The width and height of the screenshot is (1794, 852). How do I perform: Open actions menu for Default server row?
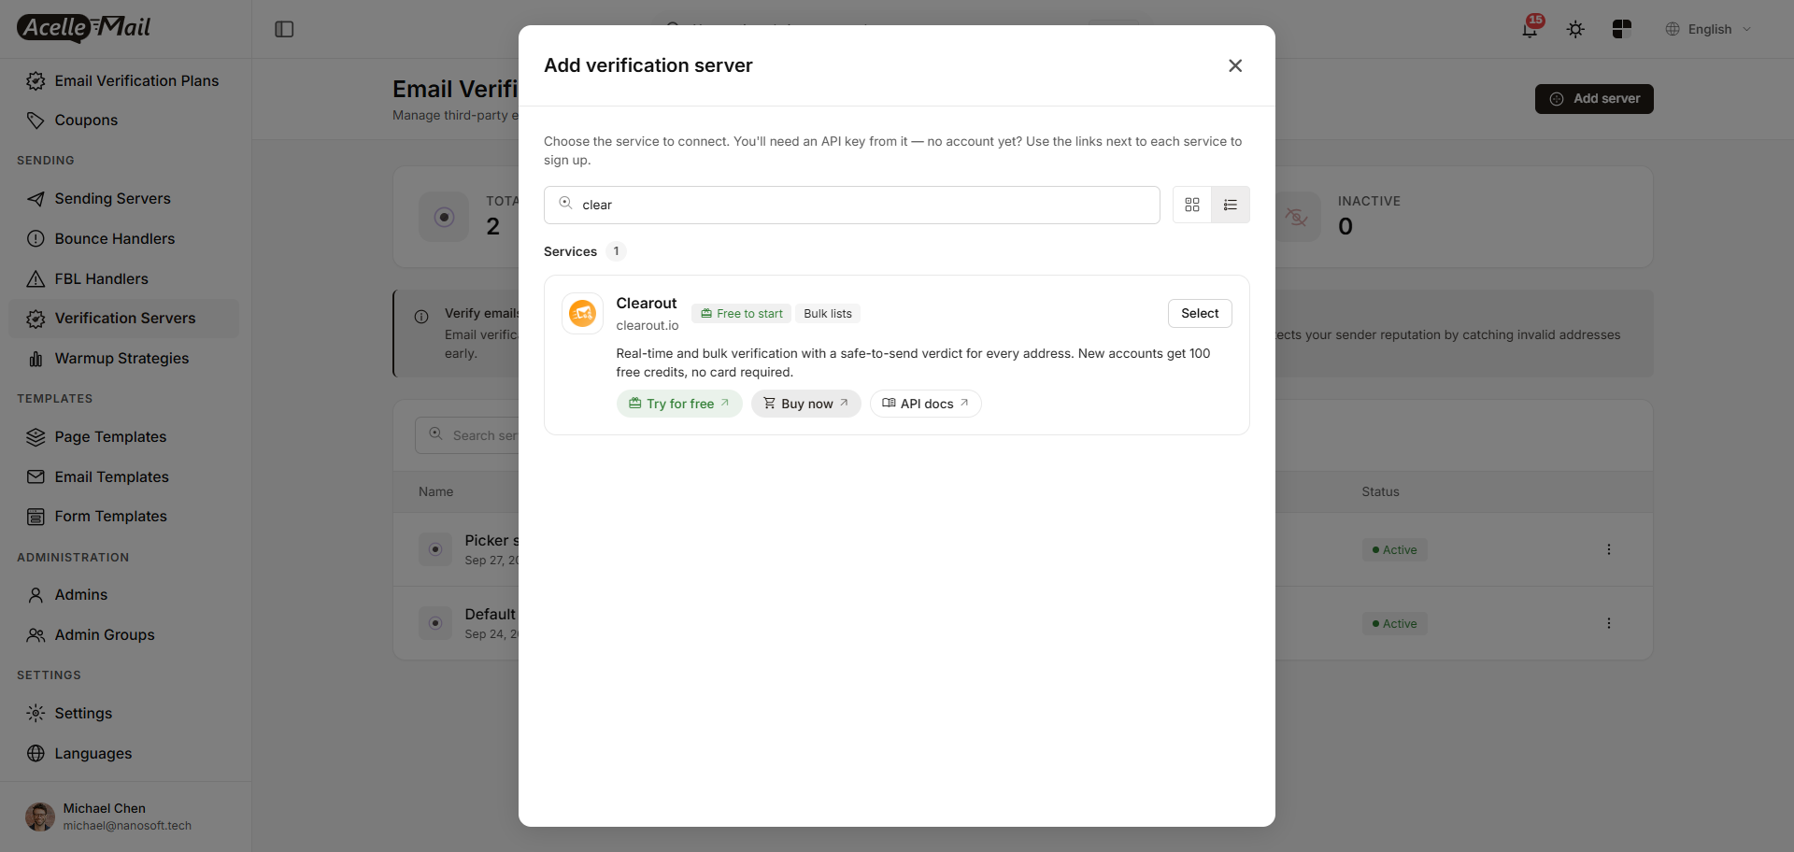1608,623
